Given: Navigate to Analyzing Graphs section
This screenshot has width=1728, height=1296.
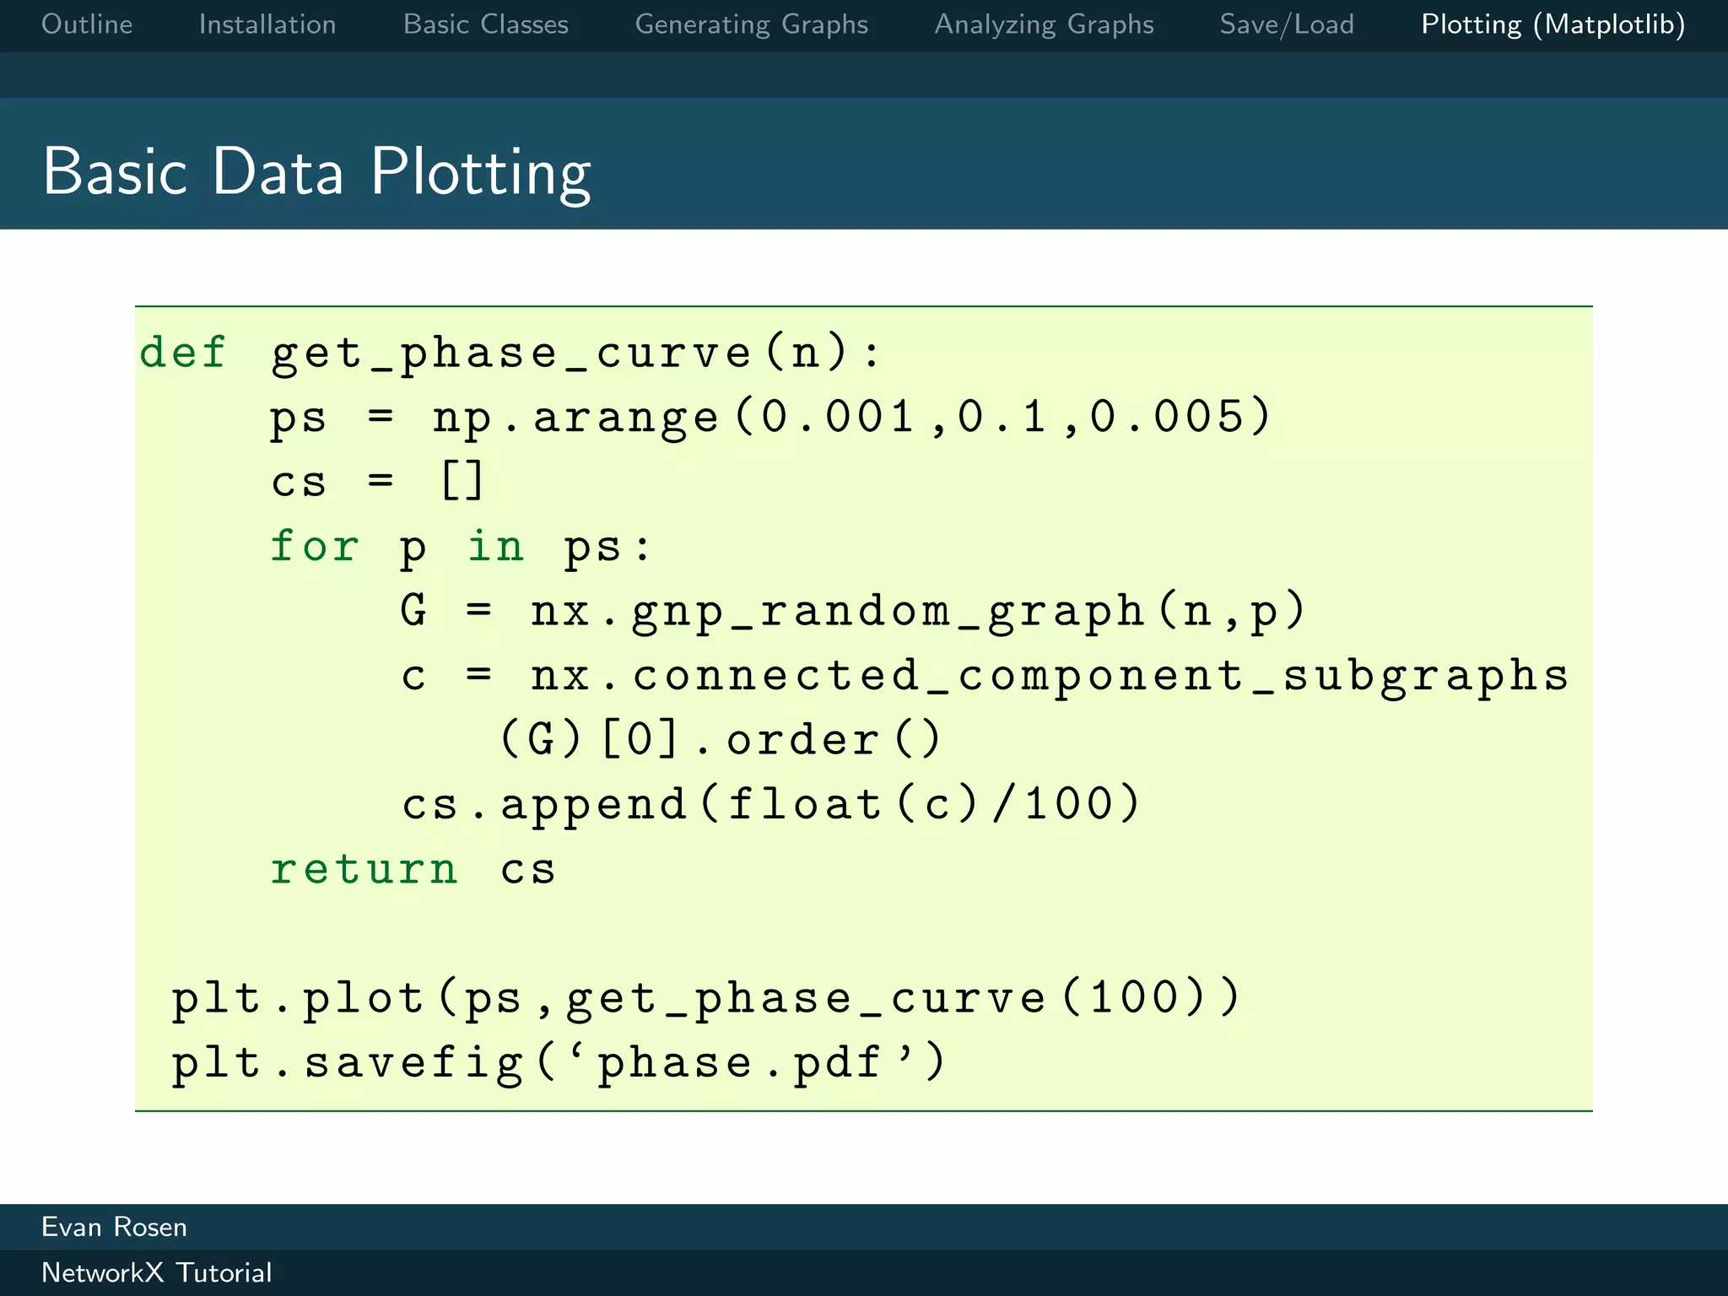Looking at the screenshot, I should (1044, 25).
